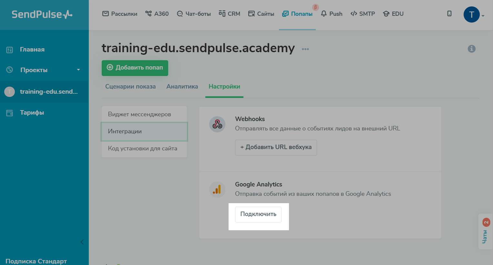Click Подключить for Google Analytics
Viewport: 493px width, 265px height.
pos(258,214)
